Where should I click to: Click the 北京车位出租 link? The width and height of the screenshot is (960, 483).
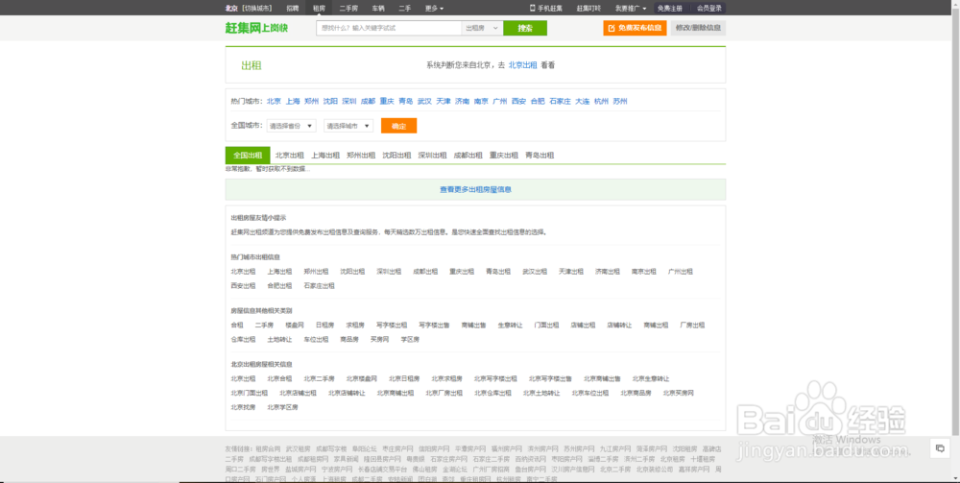590,393
